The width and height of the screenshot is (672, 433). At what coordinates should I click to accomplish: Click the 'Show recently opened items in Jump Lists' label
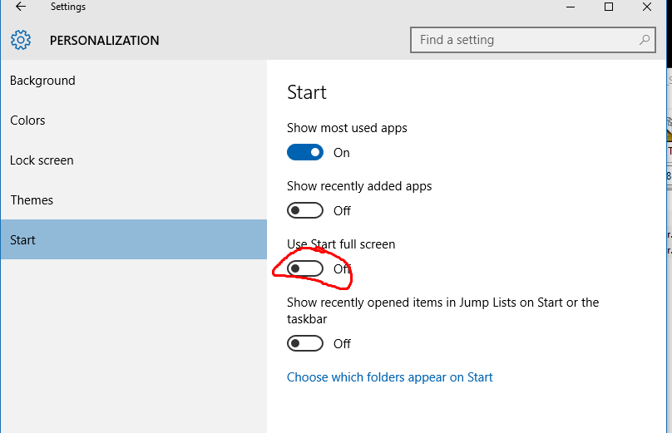[442, 311]
